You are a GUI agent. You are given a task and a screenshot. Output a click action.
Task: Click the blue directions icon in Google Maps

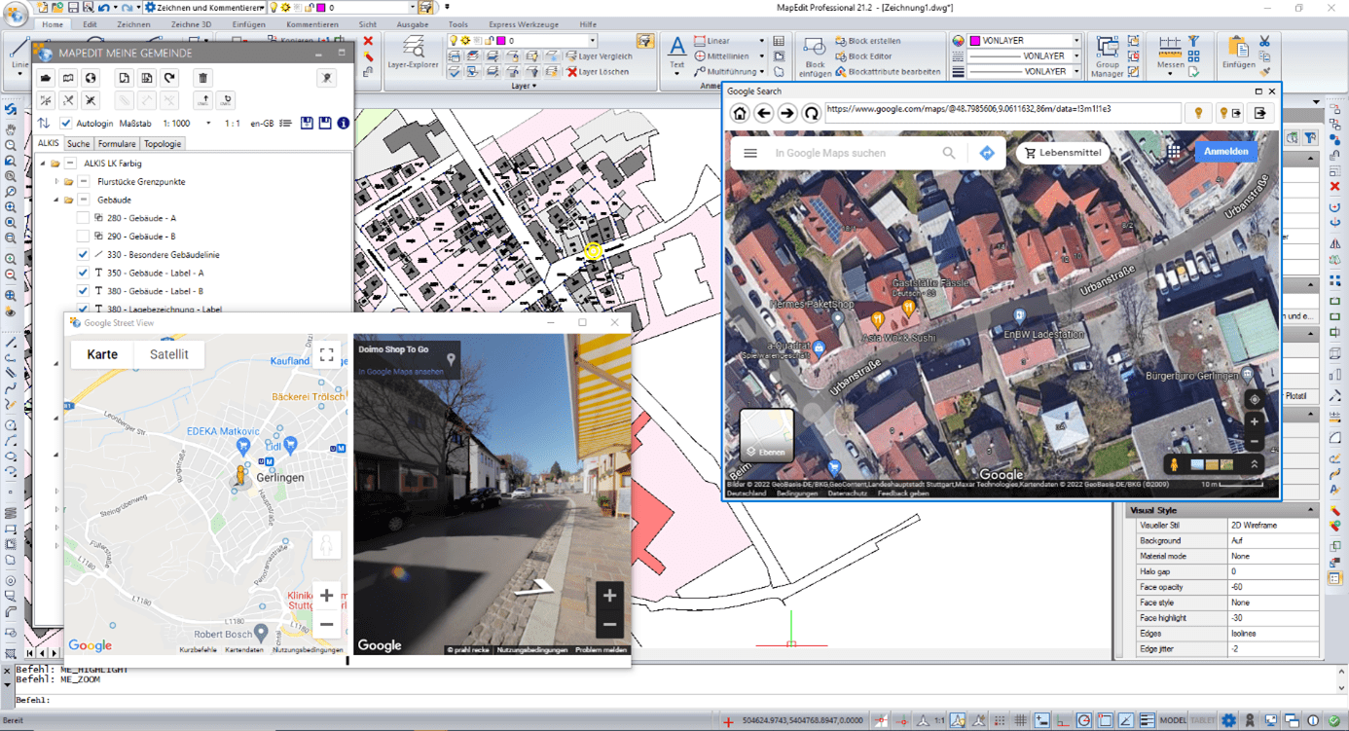tap(987, 153)
